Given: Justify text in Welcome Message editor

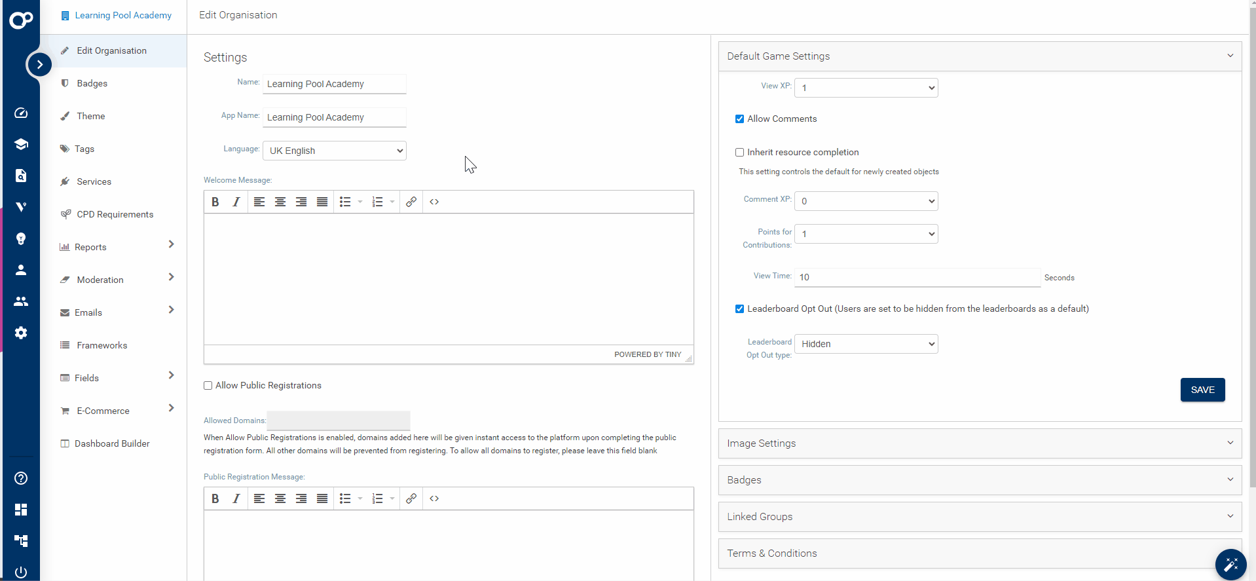Looking at the screenshot, I should click(x=322, y=202).
